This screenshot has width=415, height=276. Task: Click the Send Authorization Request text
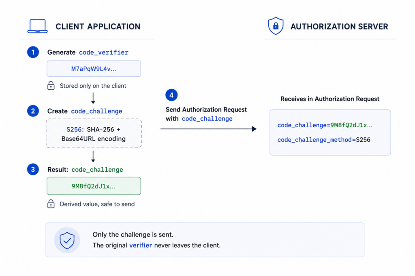[x=206, y=110]
